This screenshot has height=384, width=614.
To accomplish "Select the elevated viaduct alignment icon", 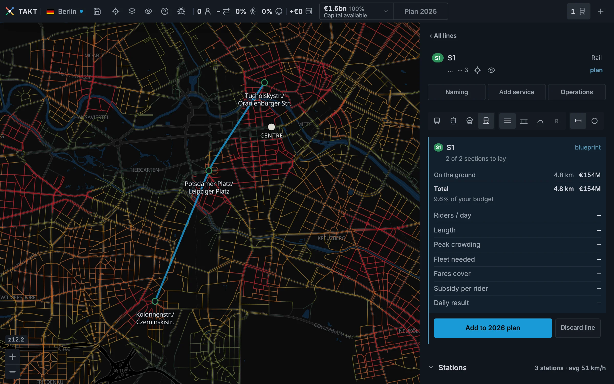I will click(524, 121).
